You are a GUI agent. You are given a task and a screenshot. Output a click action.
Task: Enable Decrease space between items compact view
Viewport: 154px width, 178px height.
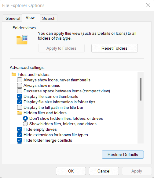20,91
